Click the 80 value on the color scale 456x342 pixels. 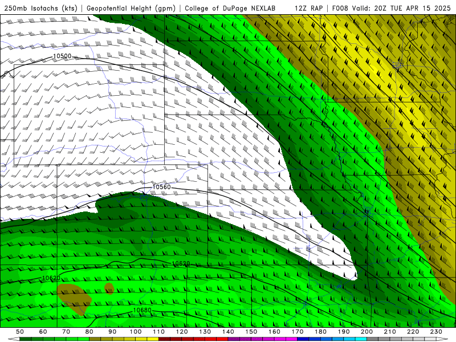tap(89, 332)
